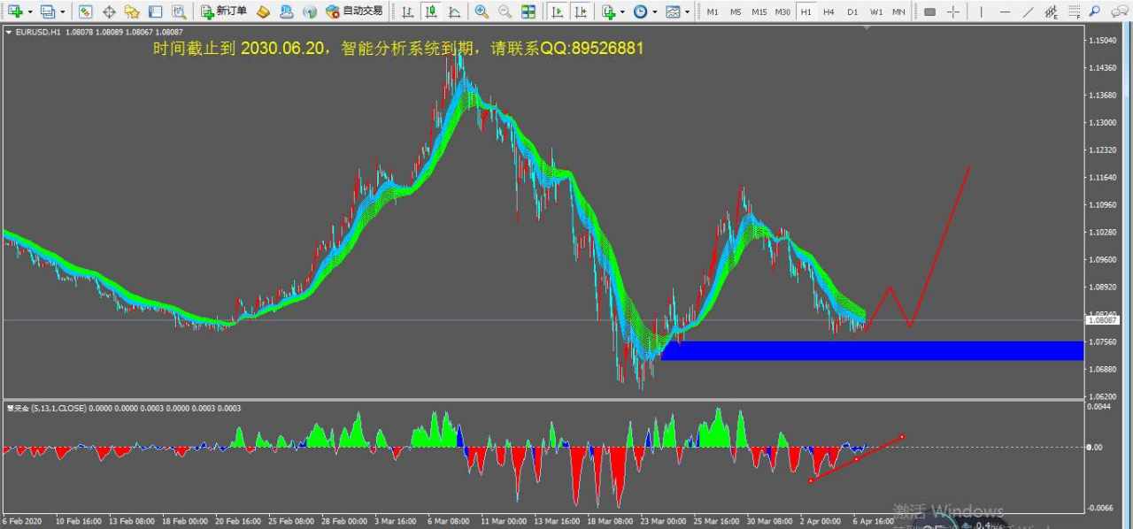1133x529 pixels.
Task: Switch chart to candlestick type
Action: [430, 11]
